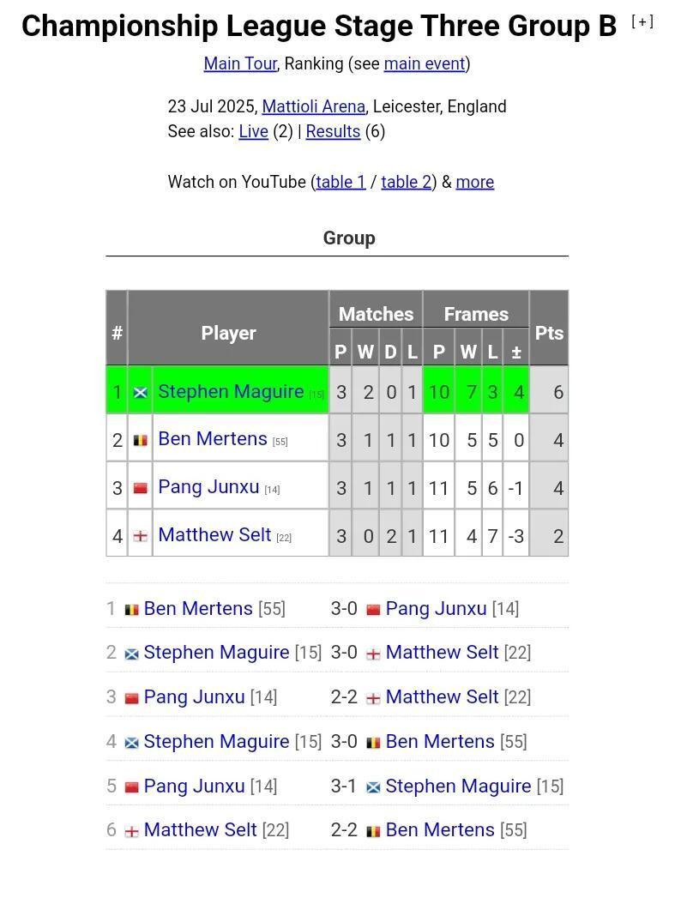The height and width of the screenshot is (916, 675).
Task: Click England flag beside Matthew Selt in match six
Action: click(x=131, y=831)
